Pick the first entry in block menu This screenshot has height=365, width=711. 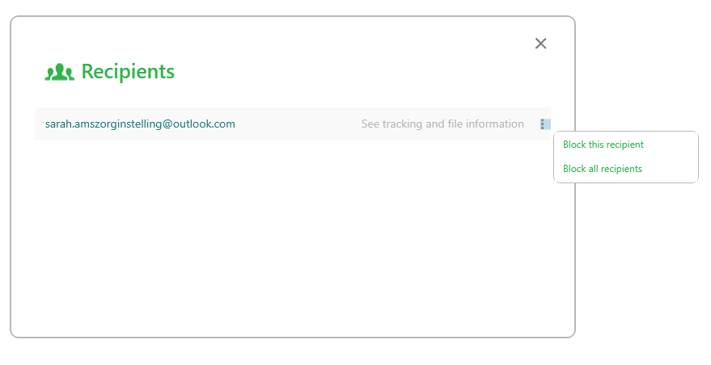coord(603,145)
